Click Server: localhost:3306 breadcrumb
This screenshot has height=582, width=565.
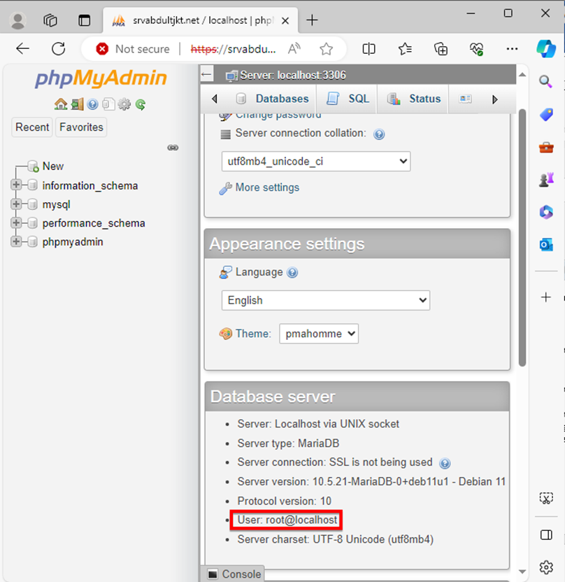pyautogui.click(x=292, y=76)
